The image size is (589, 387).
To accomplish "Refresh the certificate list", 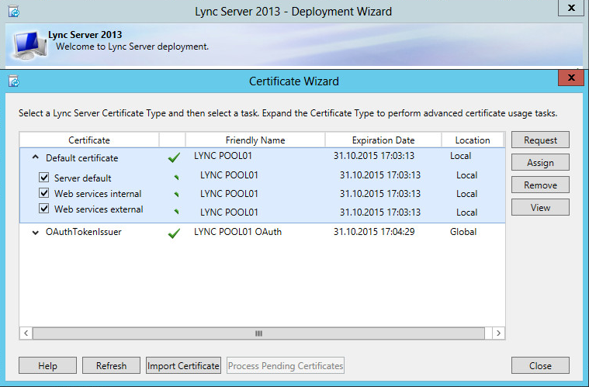I will [111, 365].
